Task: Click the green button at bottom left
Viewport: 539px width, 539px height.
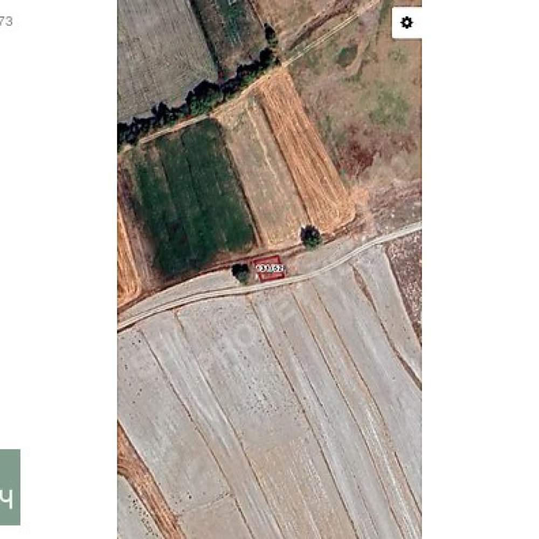Action: click(x=10, y=487)
